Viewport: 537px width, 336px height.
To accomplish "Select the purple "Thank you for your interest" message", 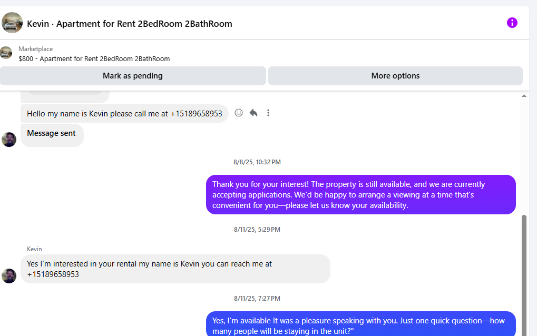I will [x=360, y=195].
